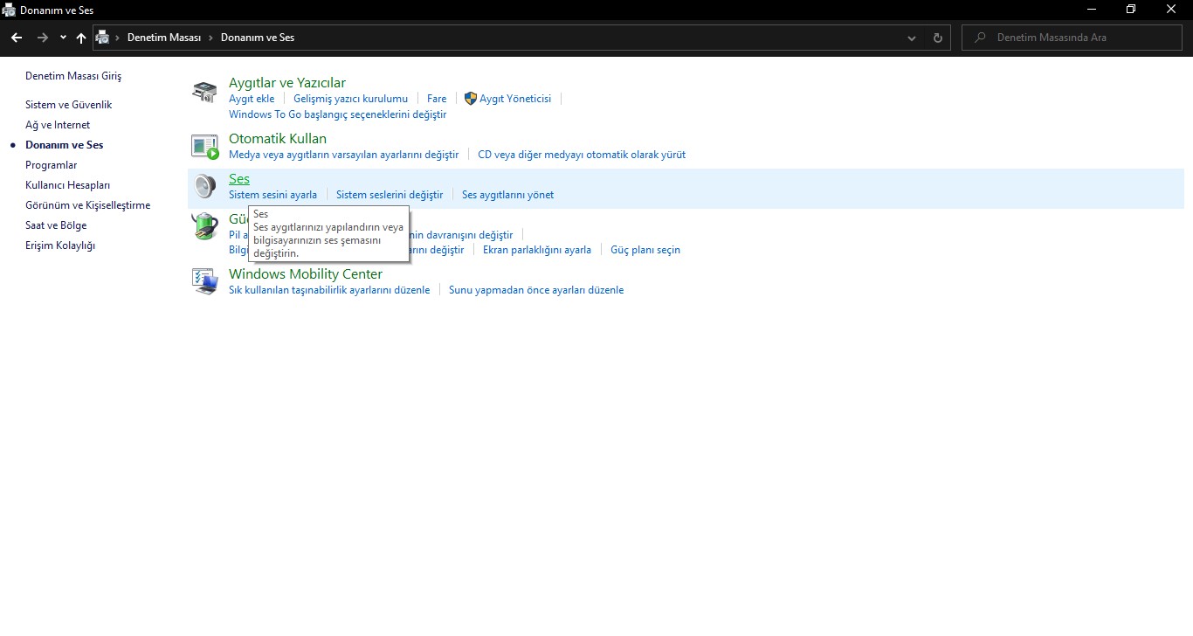Open Ses aygıtlarını yönet
This screenshot has height=636, width=1193.
click(x=507, y=195)
